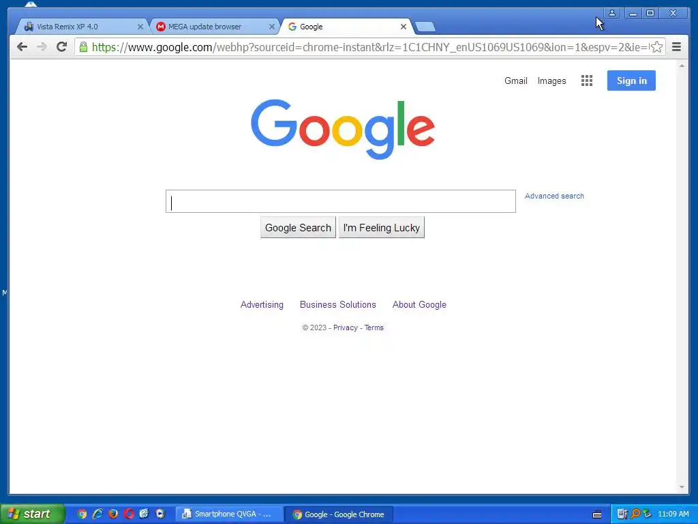
Task: Click the first system tray icon
Action: [622, 514]
